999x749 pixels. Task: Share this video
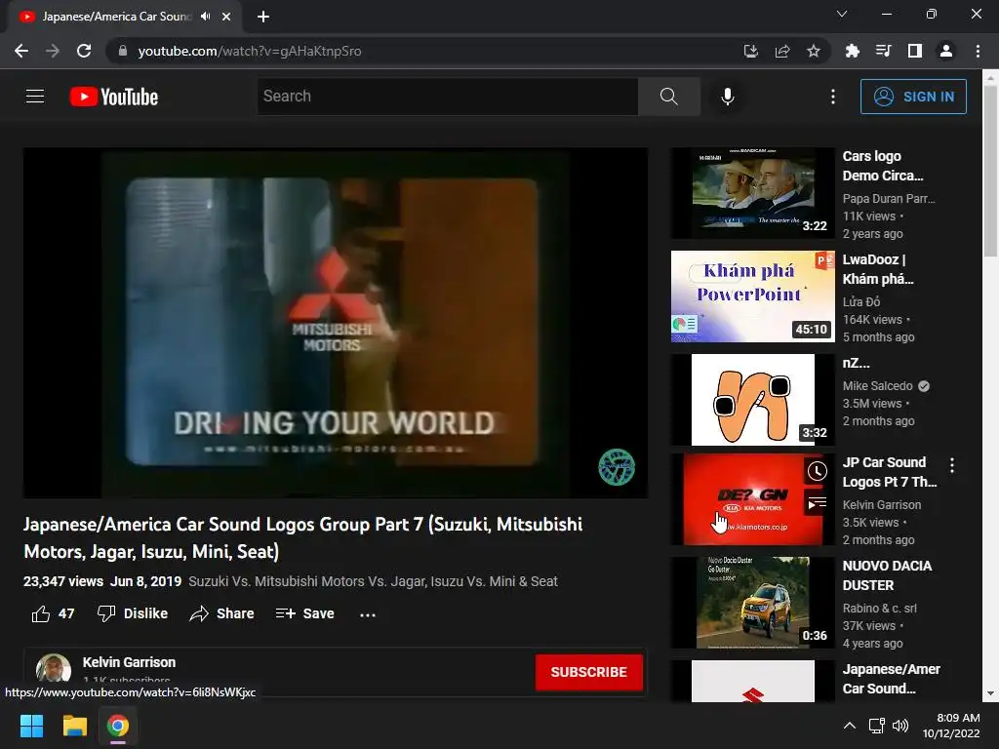pyautogui.click(x=221, y=613)
